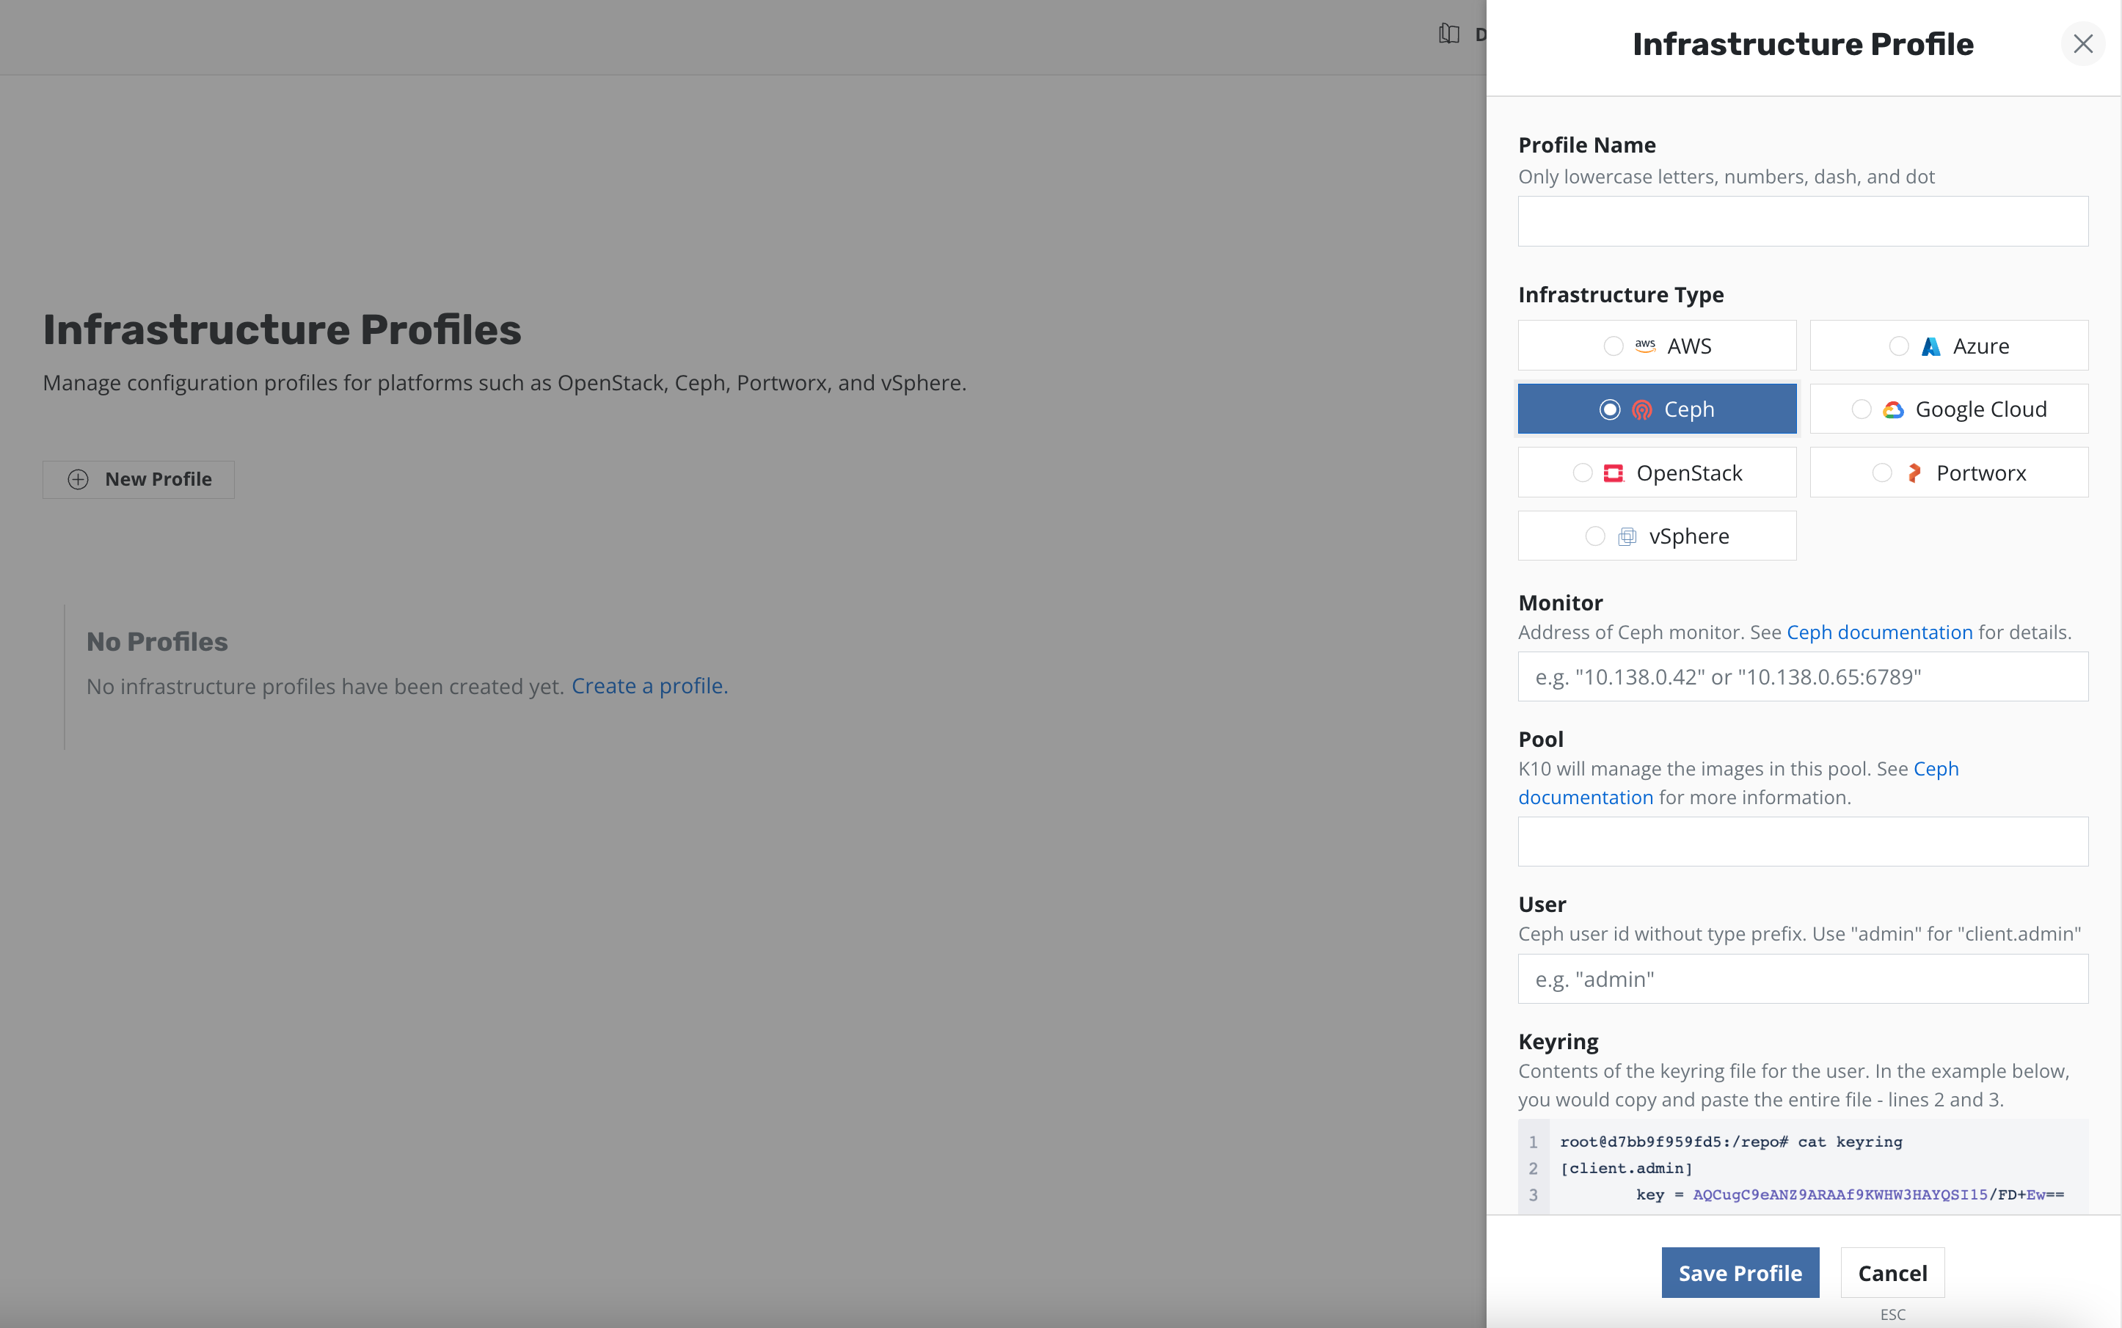Select the Azure radio button
Screen dimensions: 2122x1328
pyautogui.click(x=1898, y=346)
